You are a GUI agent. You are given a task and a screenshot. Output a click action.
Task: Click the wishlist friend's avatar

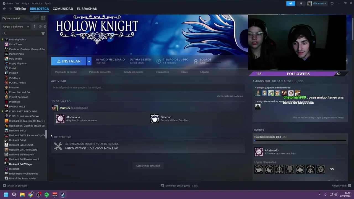coord(257,107)
